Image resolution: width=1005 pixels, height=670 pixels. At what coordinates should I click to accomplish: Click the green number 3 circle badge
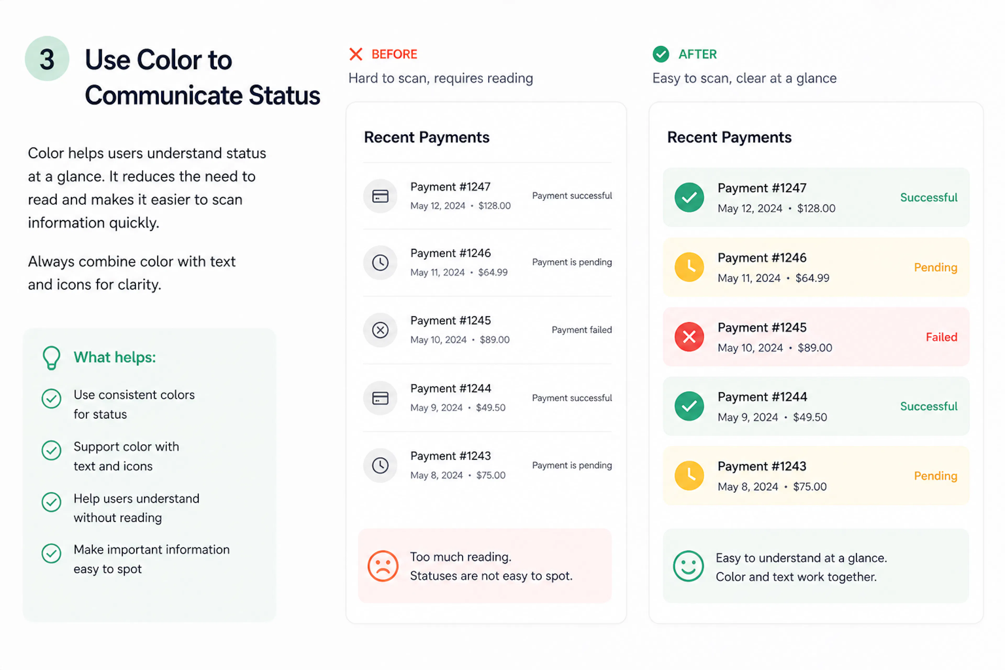click(47, 59)
